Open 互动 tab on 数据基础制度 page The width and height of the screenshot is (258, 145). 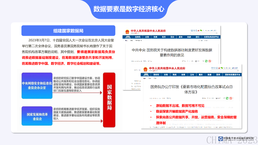tap(172, 37)
